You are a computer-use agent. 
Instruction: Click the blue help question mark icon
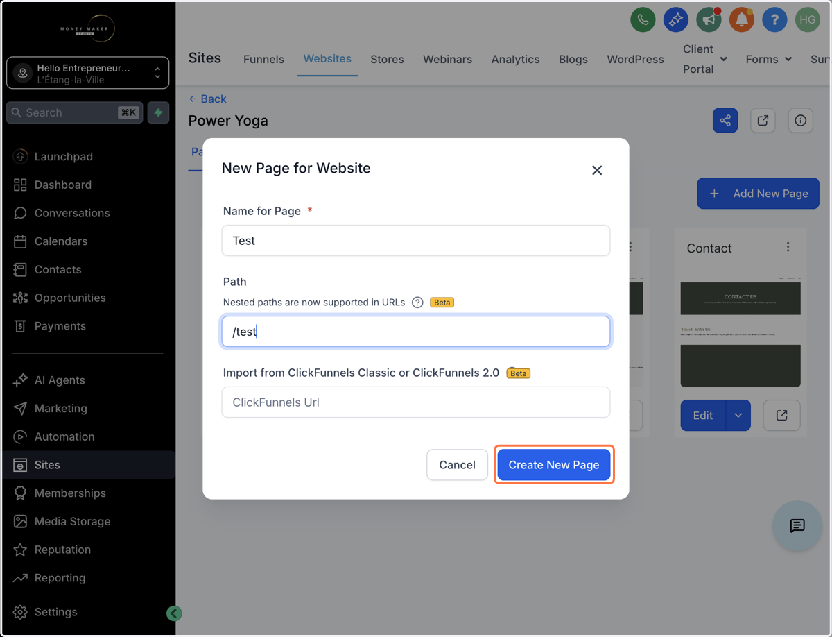coord(774,19)
